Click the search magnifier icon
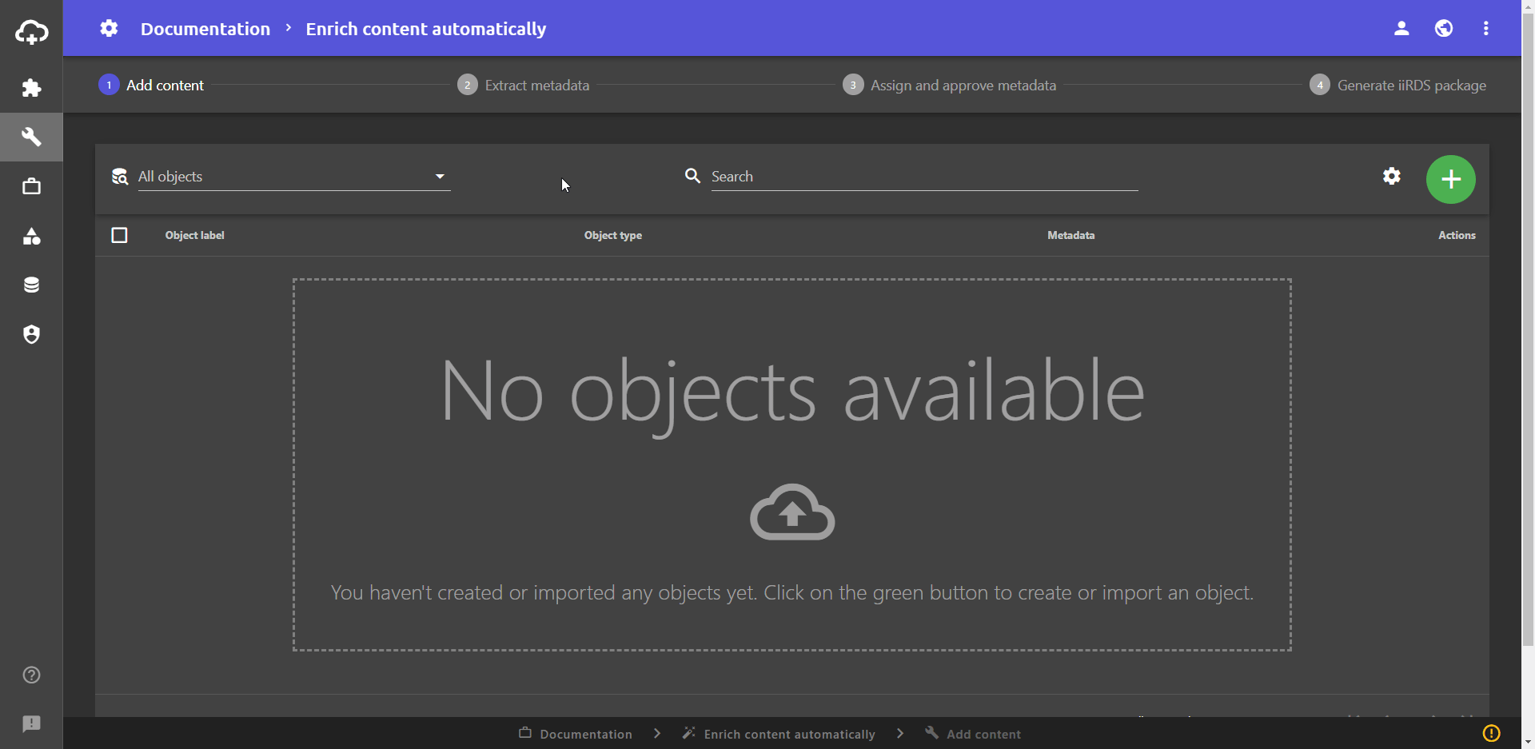The image size is (1535, 749). 692,176
